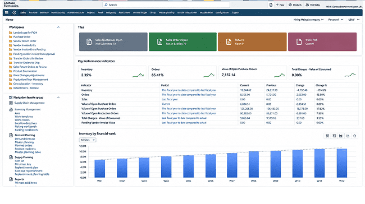365x204 pixels.
Task: Click the search magnifier icon
Action: click(106, 5)
